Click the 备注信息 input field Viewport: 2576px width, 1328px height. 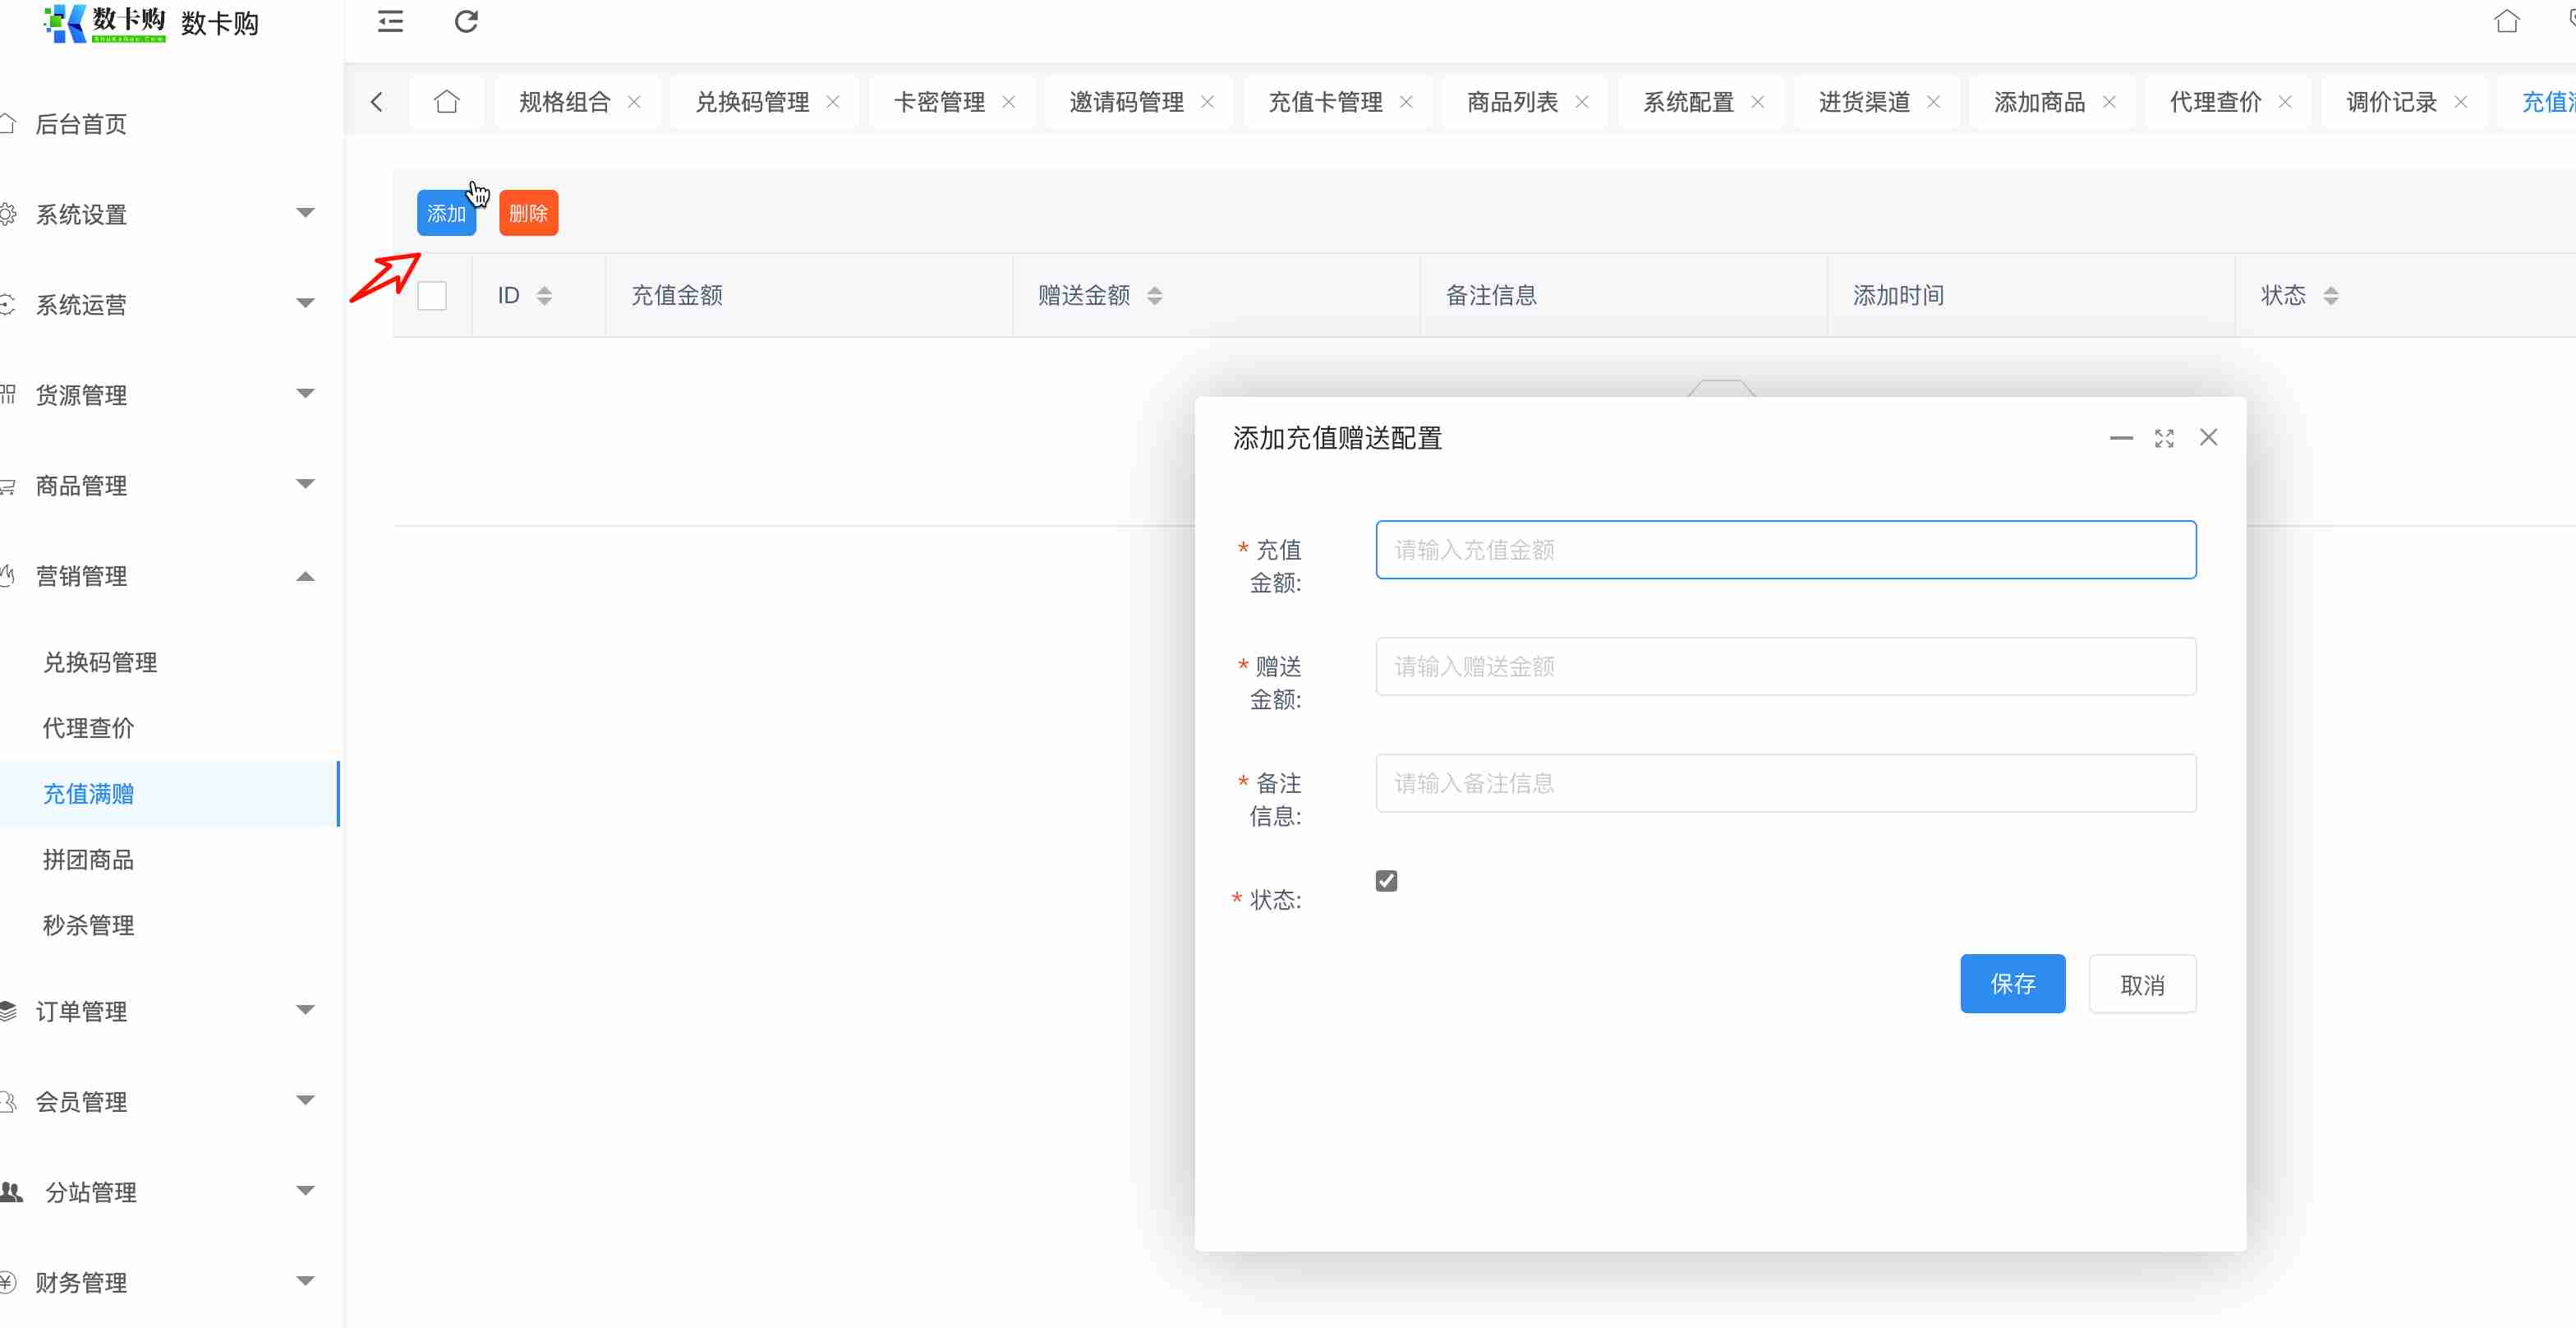point(1785,782)
